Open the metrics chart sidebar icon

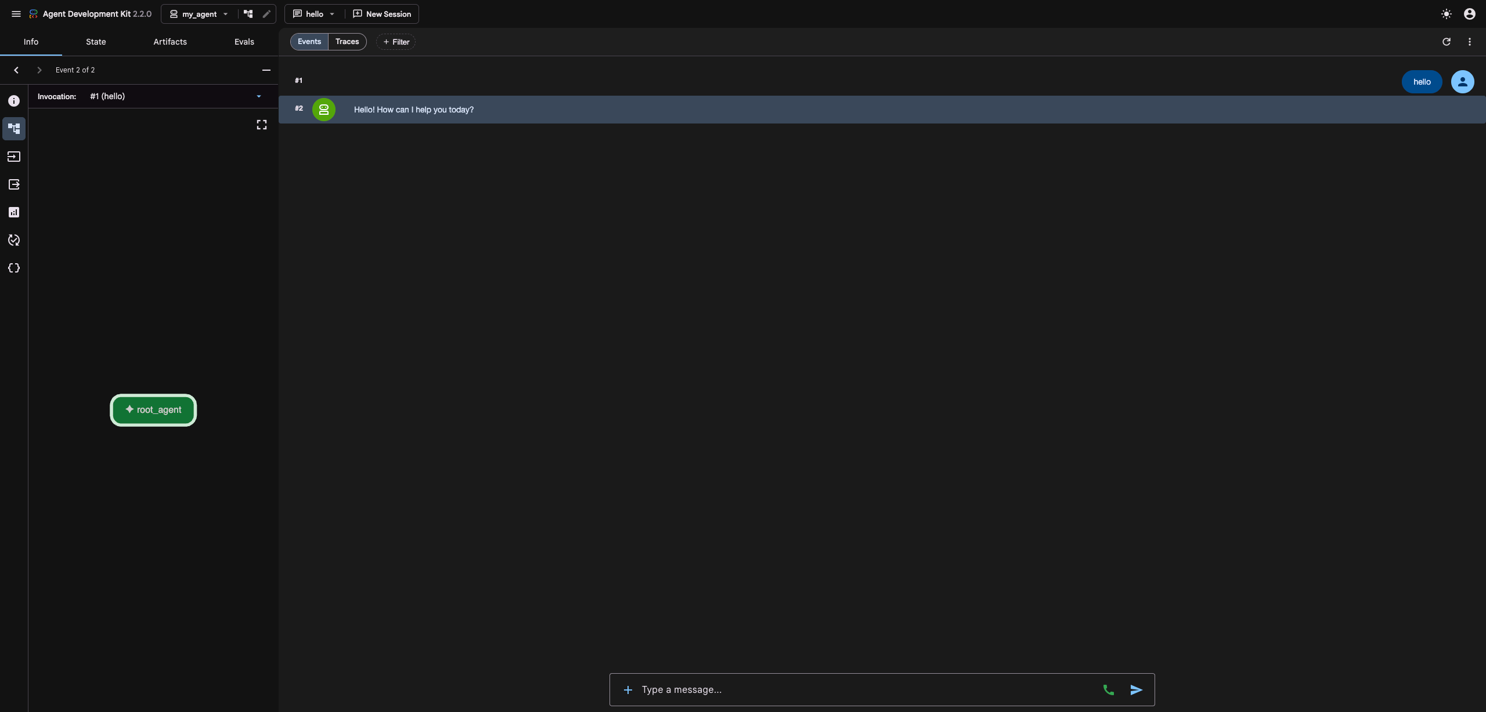[14, 212]
